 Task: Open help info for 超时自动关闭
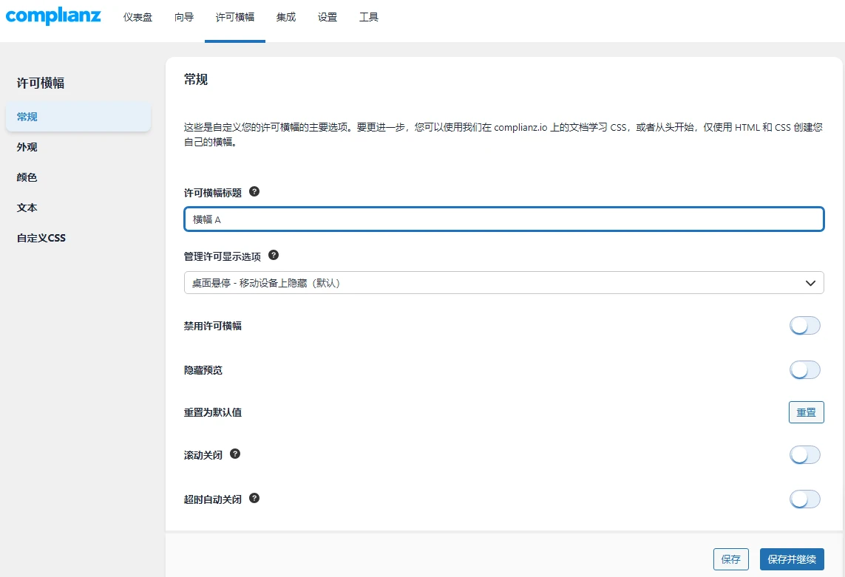[254, 498]
